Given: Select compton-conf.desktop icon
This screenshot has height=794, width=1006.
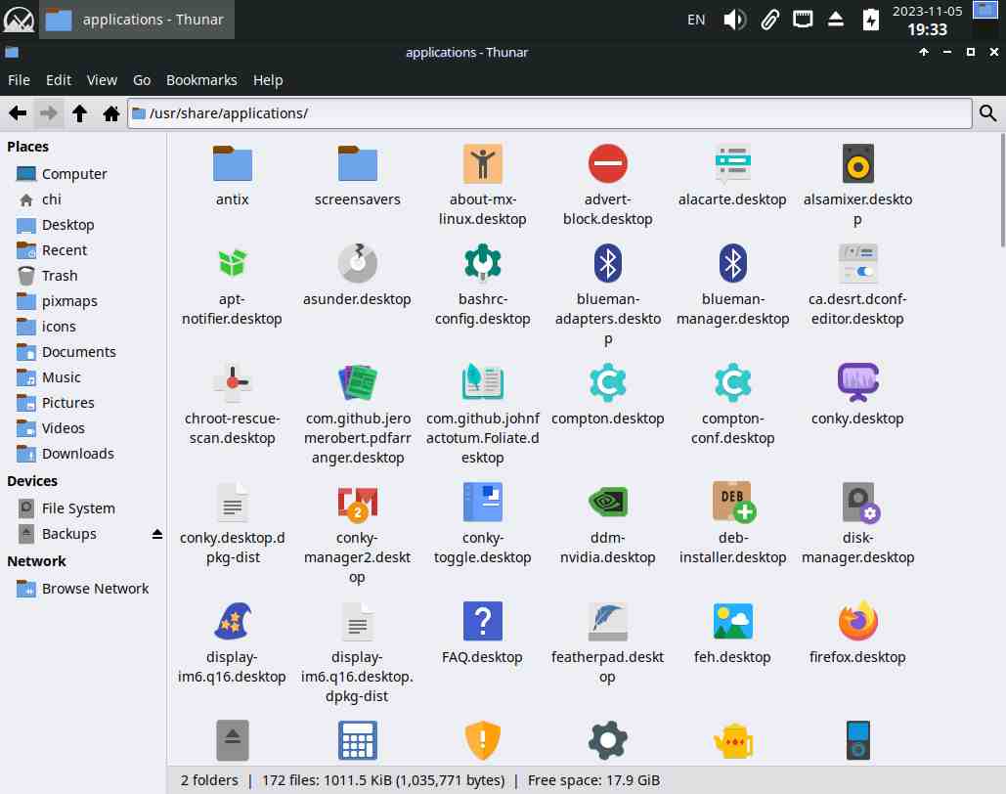Looking at the screenshot, I should (732, 382).
